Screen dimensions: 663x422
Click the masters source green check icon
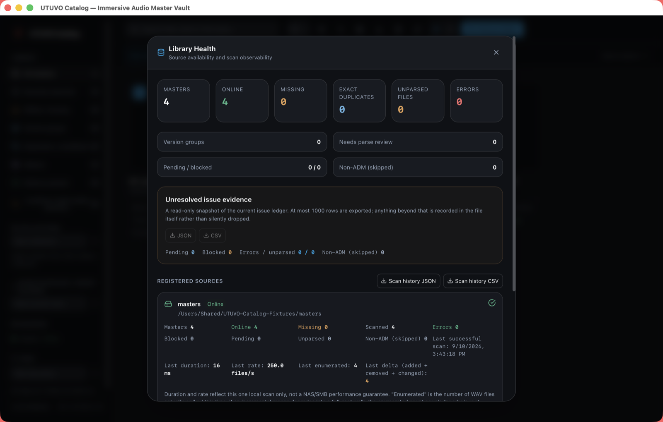(492, 303)
